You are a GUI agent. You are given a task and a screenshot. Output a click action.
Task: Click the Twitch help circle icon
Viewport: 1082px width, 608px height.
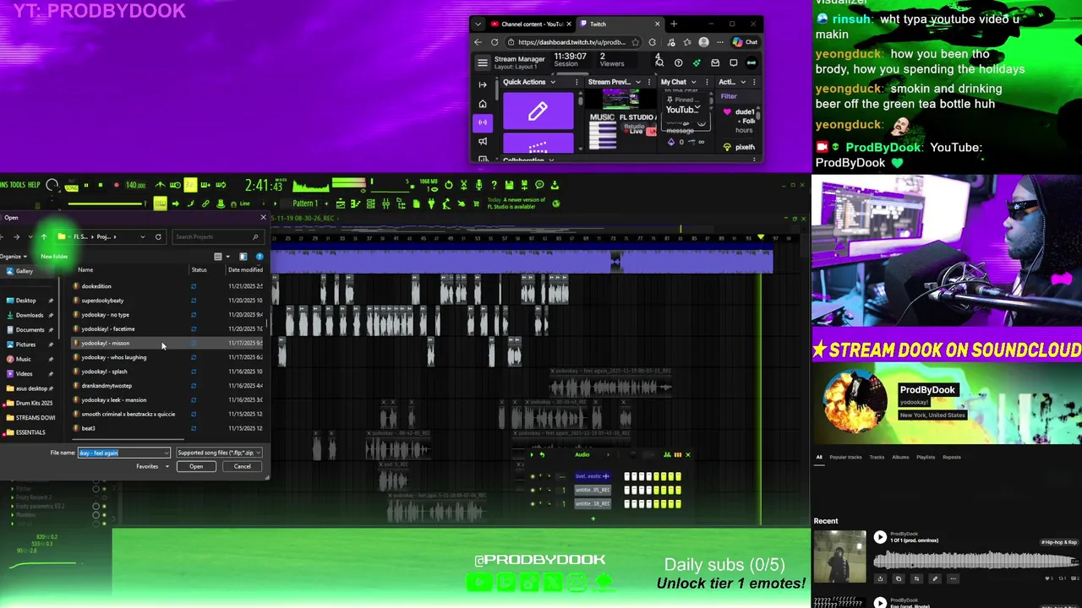(x=679, y=62)
